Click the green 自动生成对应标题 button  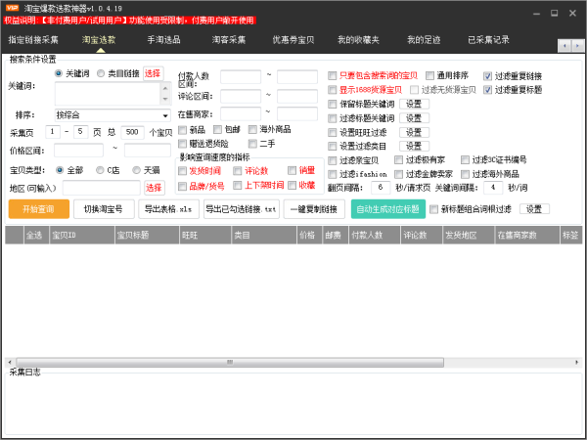[388, 209]
